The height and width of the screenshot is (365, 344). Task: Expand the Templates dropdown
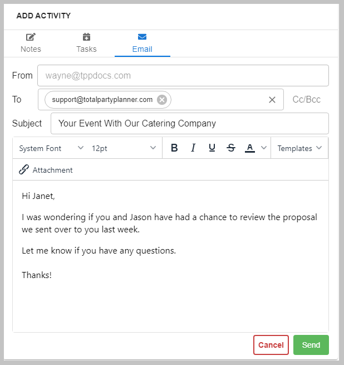299,148
